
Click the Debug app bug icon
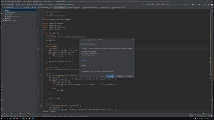pos(178,5)
